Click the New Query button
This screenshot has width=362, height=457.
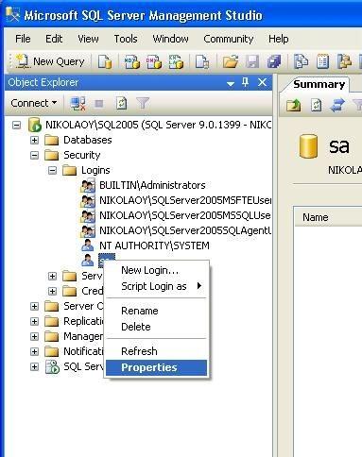point(50,61)
